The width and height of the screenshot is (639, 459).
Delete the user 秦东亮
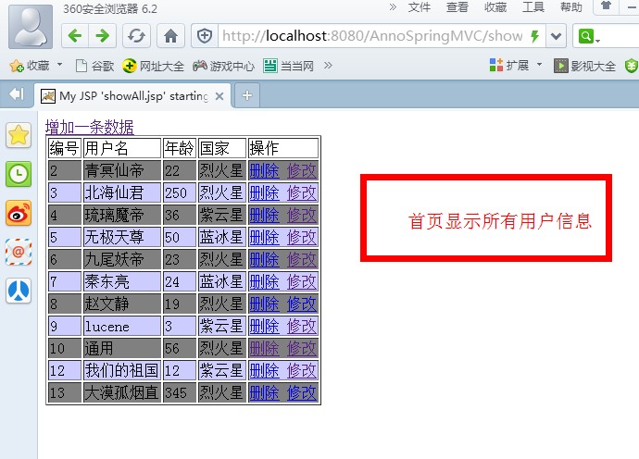coord(264,281)
